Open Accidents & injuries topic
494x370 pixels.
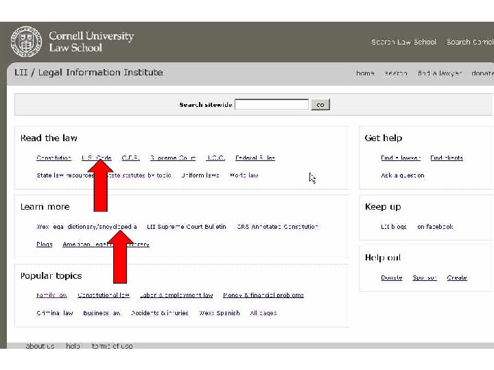pos(160,313)
